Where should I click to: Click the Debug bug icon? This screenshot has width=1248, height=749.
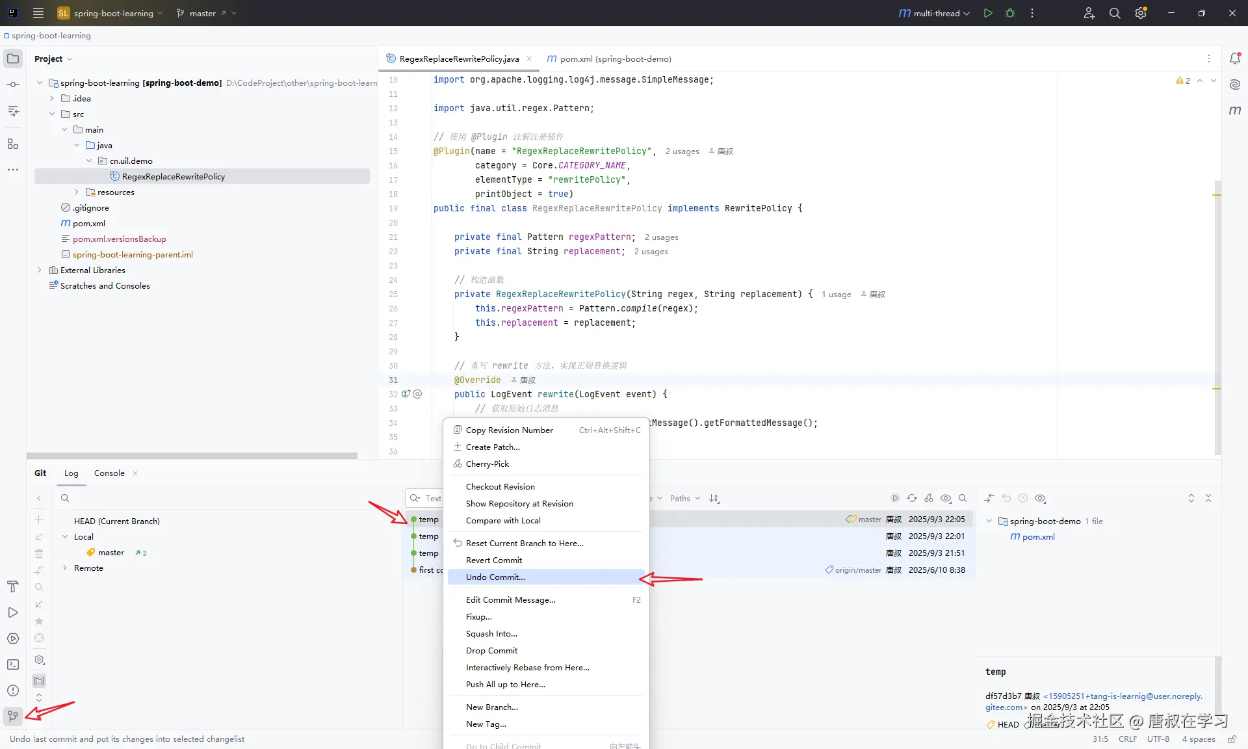point(1010,13)
